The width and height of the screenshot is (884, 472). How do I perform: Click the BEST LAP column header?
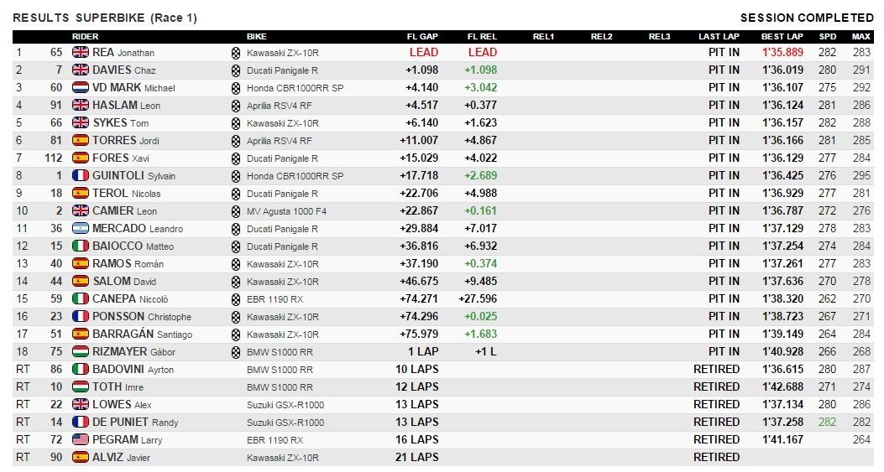[782, 37]
